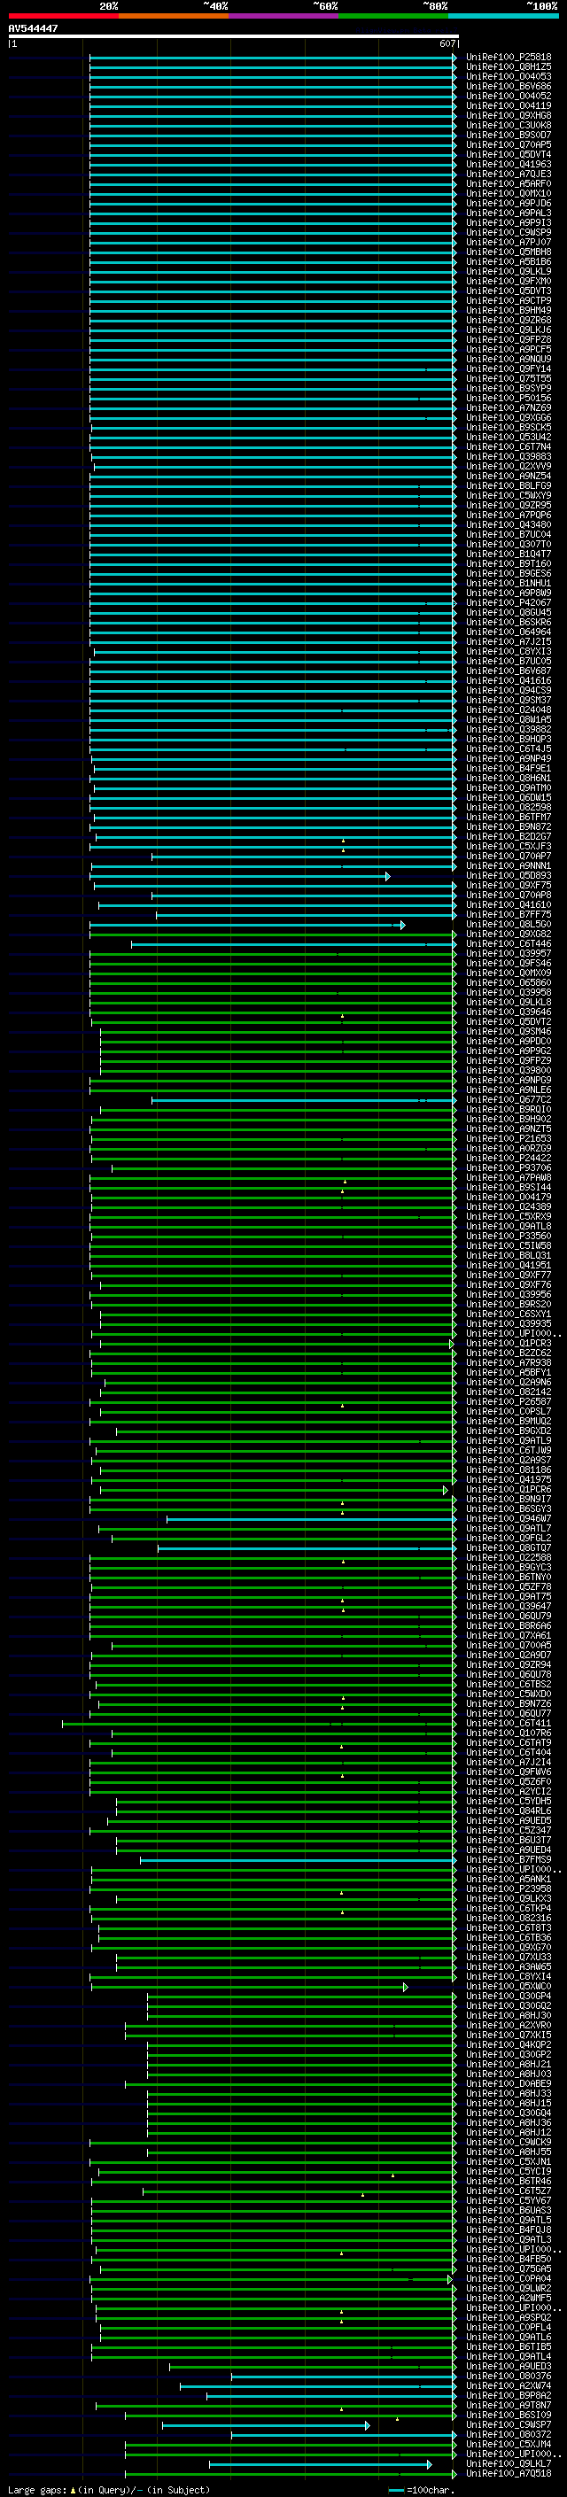Open hit UniRef100_Q8H1Z5
Image resolution: width=567 pixels, height=2497 pixels.
(509, 67)
